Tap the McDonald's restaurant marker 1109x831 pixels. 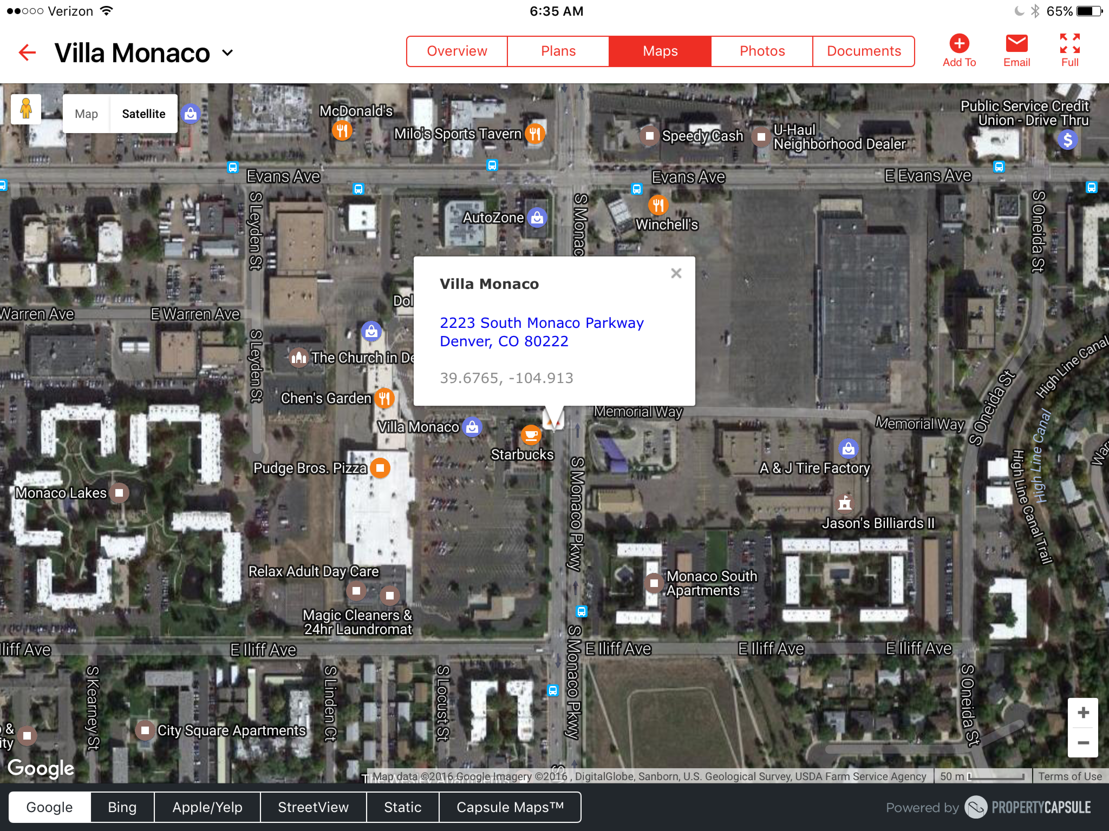pos(342,131)
